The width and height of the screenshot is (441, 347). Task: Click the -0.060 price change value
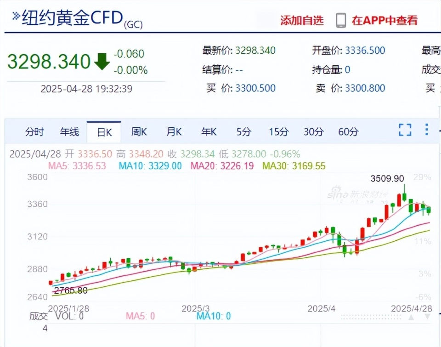click(129, 53)
